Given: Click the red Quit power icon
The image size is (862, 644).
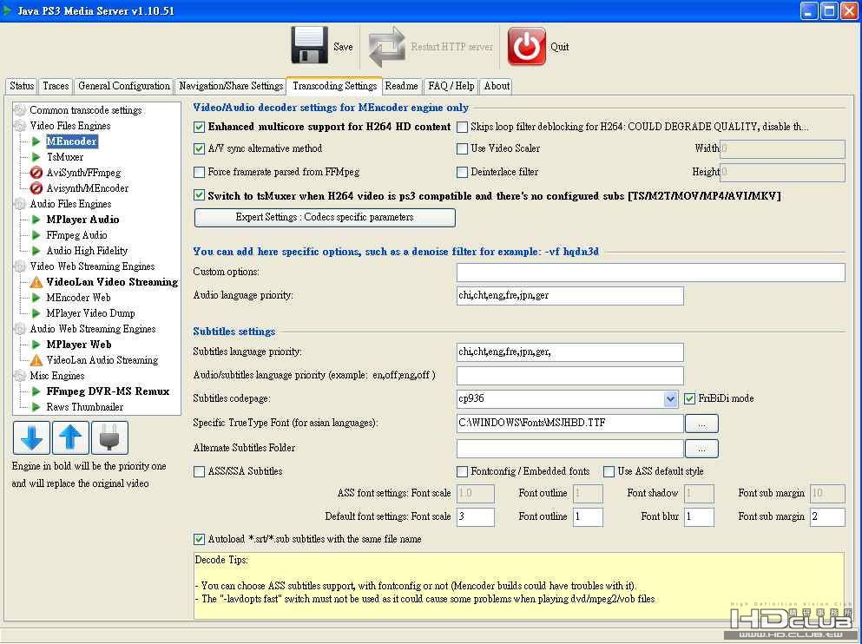Looking at the screenshot, I should (527, 47).
